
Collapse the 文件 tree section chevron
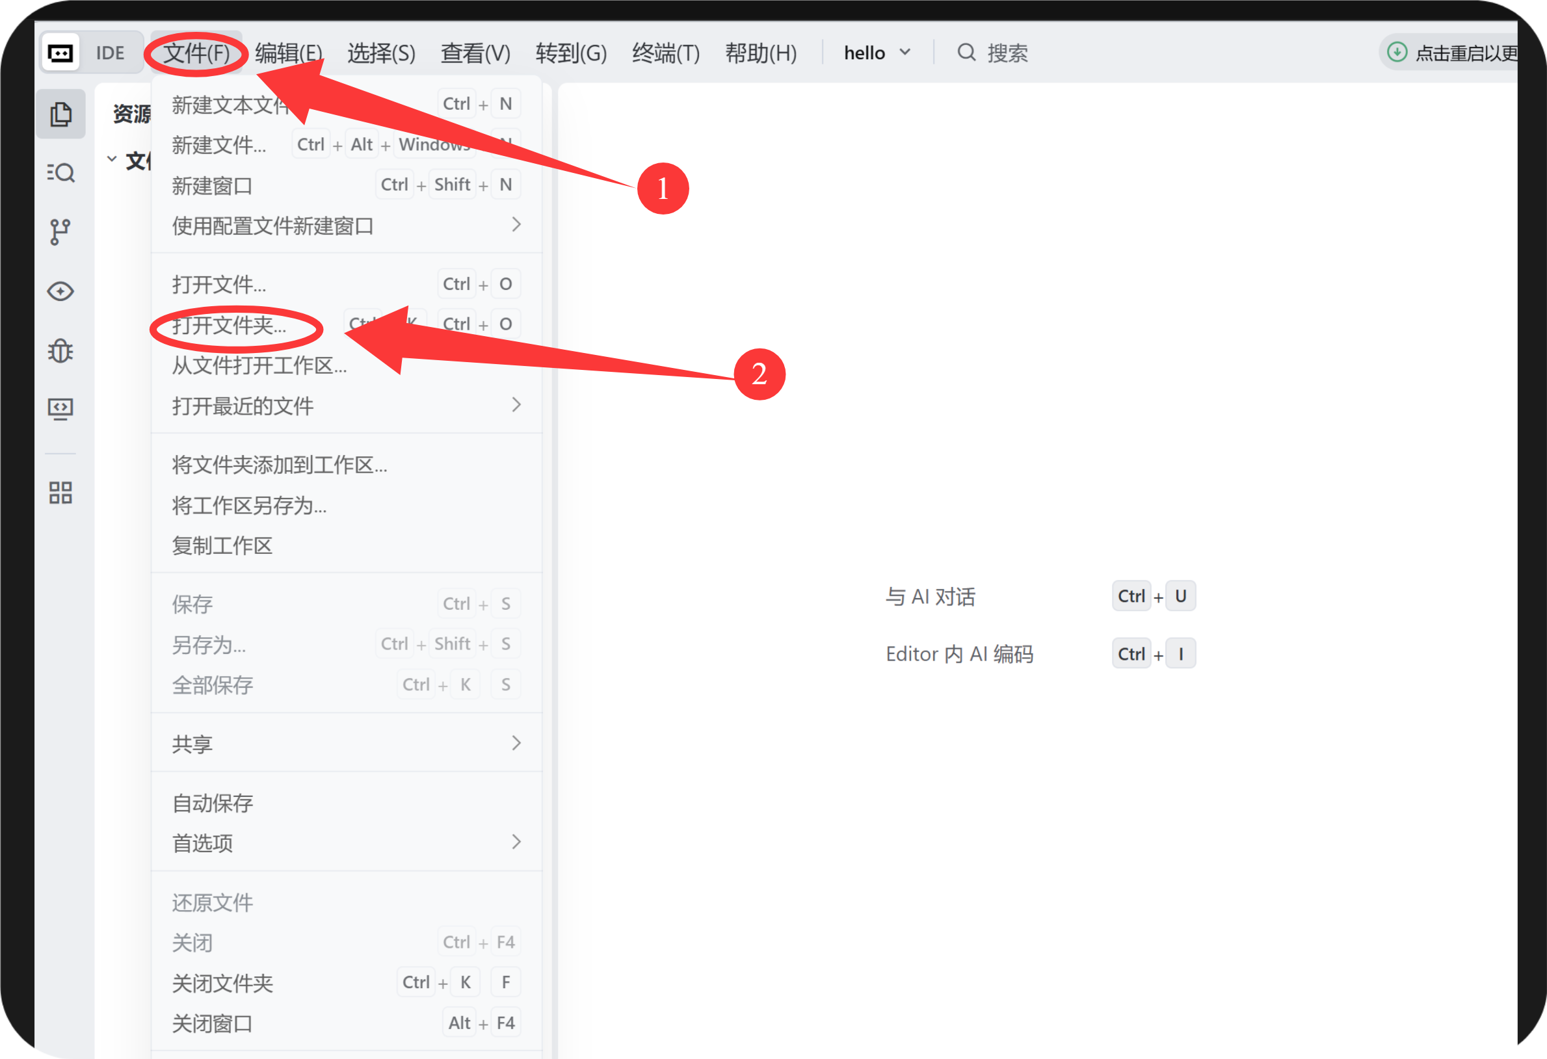(x=112, y=159)
